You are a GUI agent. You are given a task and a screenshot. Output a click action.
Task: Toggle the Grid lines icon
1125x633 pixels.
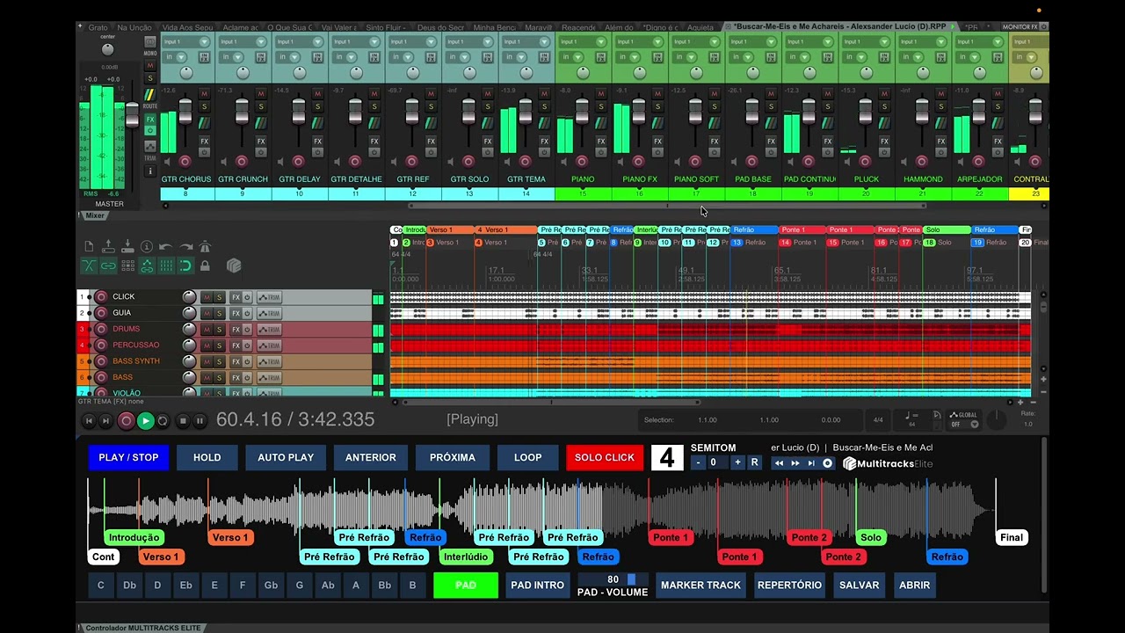pyautogui.click(x=166, y=266)
